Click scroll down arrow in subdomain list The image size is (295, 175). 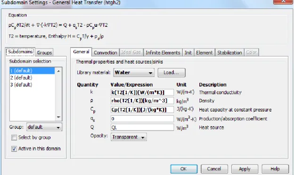pyautogui.click(x=58, y=117)
